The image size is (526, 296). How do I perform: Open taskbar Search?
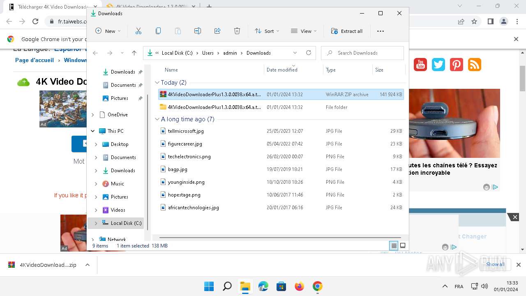(x=227, y=286)
